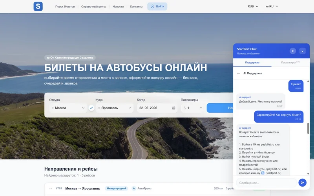
Task: Click the Сообщение message input field
Action: (267, 183)
